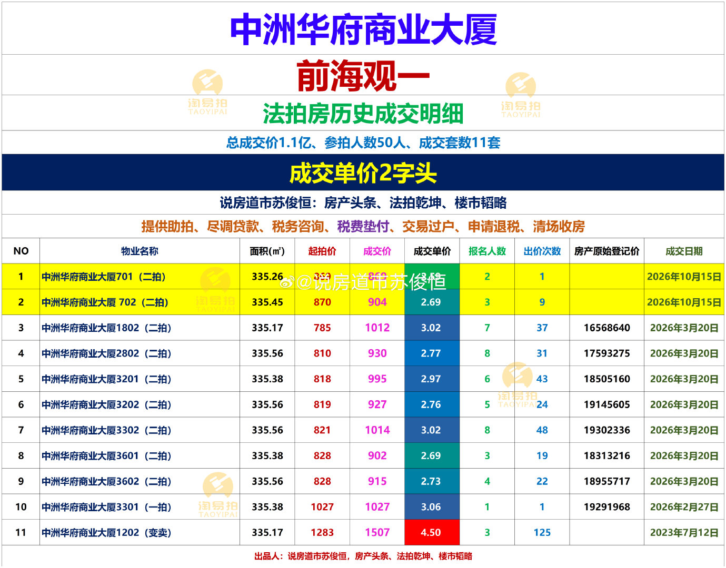Screen dimensions: 726x568
Task: Click the 面积(㎡) column header
Action: click(267, 251)
